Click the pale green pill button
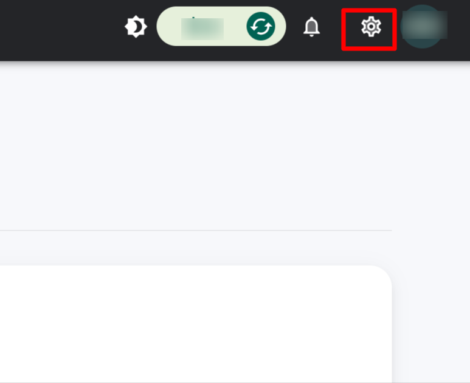Viewport: 470px width, 383px height. [221, 26]
